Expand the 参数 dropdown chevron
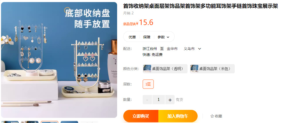300x123 pixels. point(168,37)
